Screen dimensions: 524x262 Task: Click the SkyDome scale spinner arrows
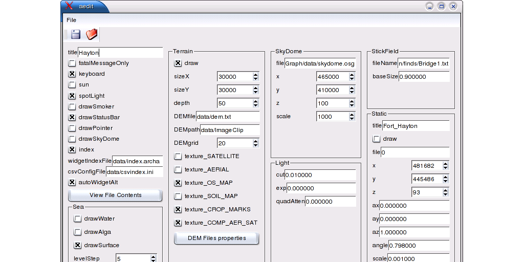pyautogui.click(x=352, y=117)
